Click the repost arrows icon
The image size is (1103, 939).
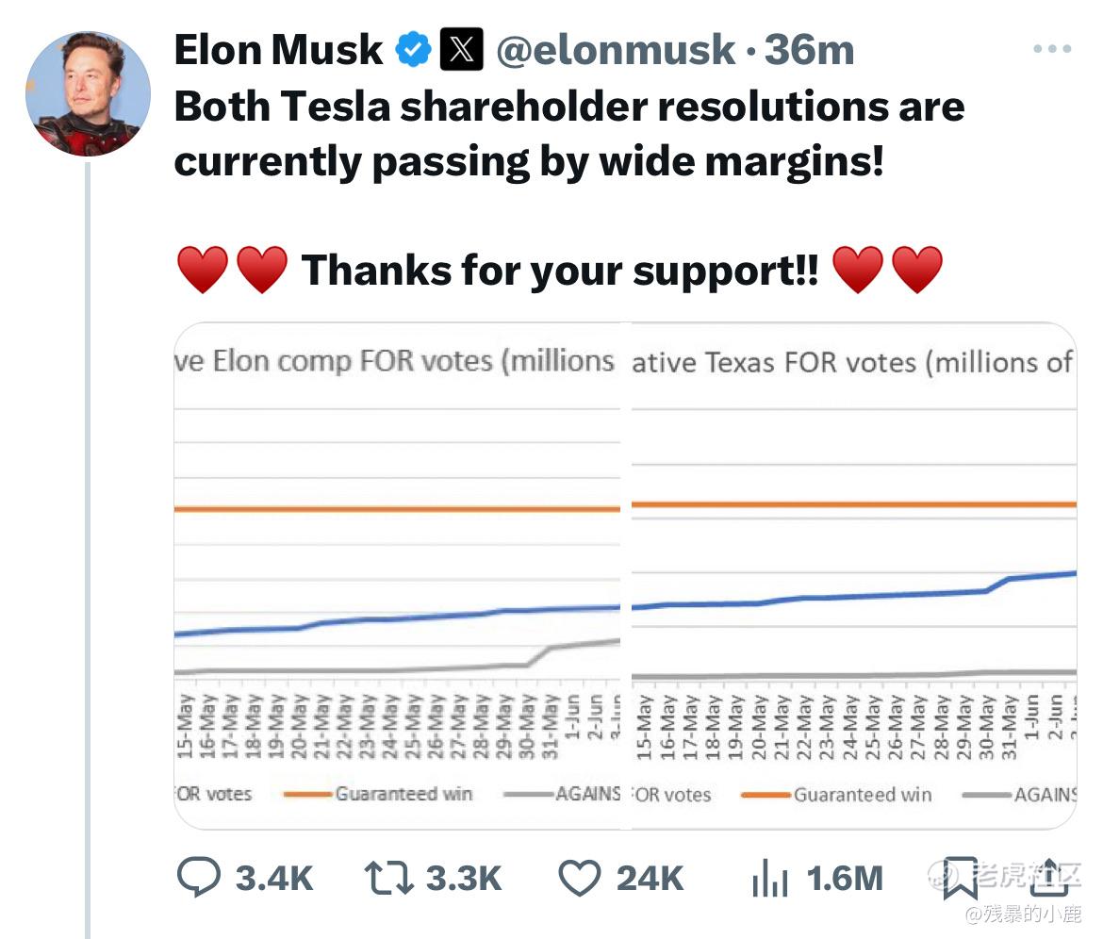click(x=388, y=879)
